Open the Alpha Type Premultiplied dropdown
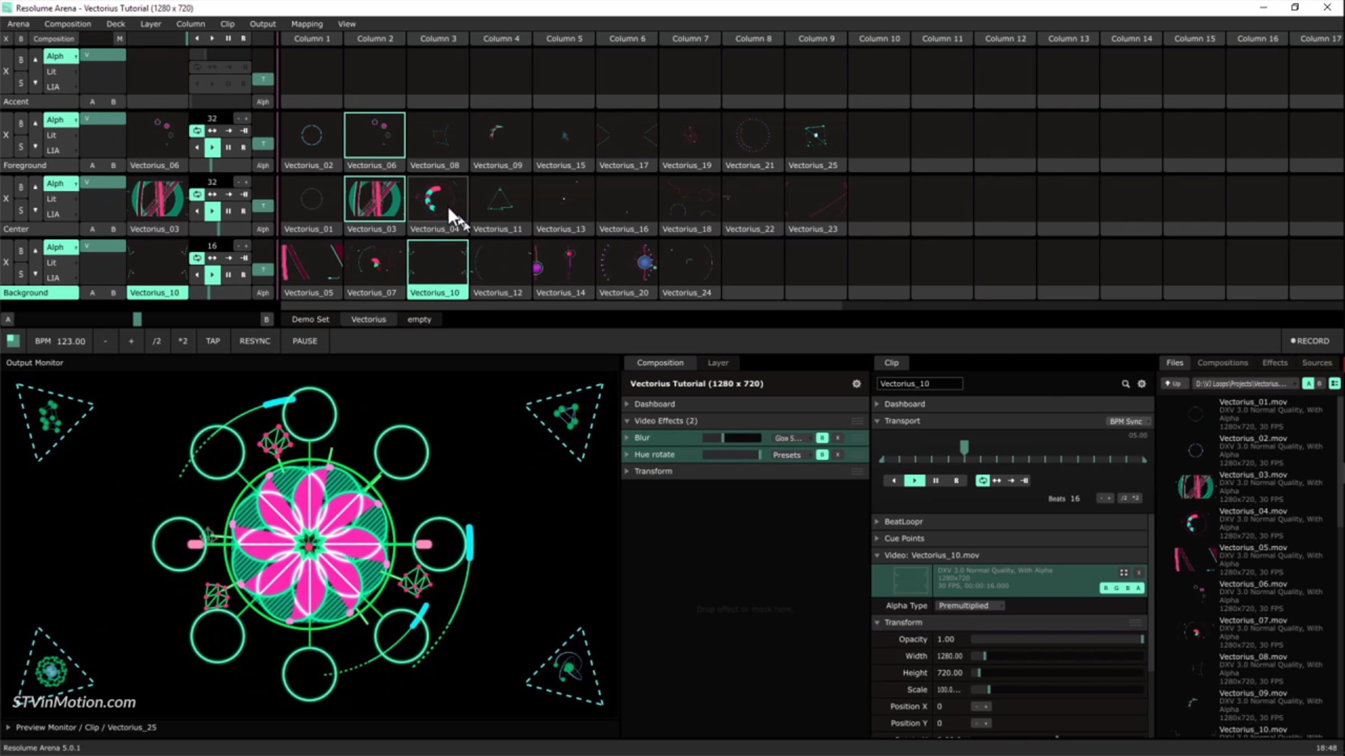 pos(969,605)
